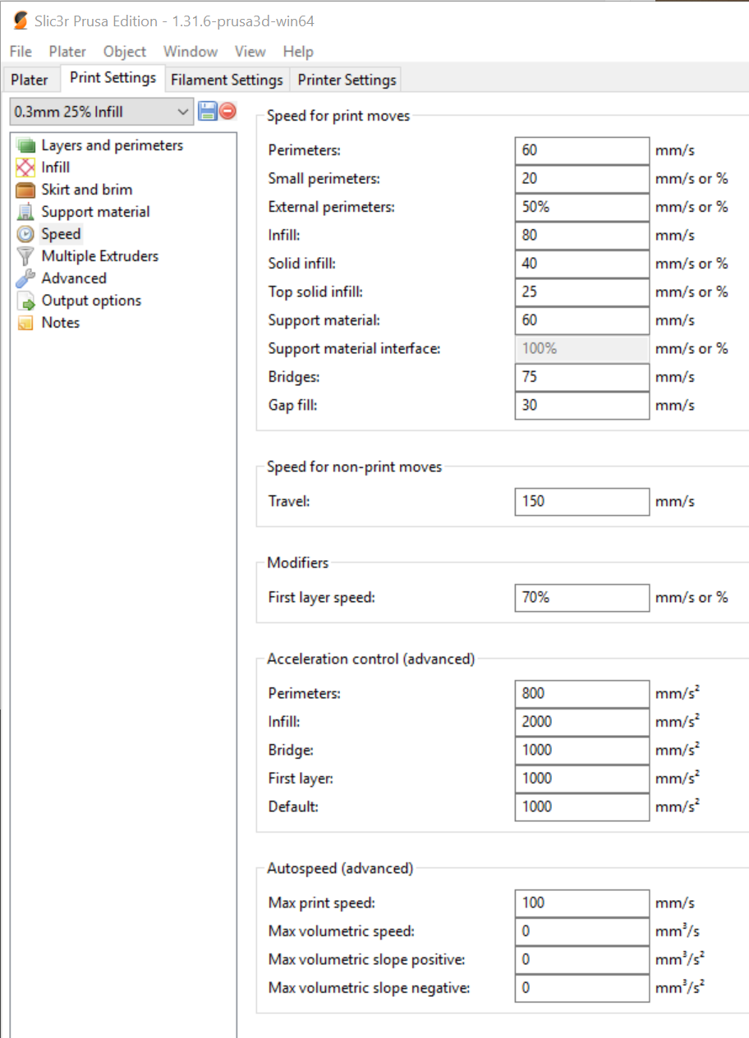The image size is (749, 1038).
Task: Select Skirt and brim in sidebar
Action: pos(87,190)
